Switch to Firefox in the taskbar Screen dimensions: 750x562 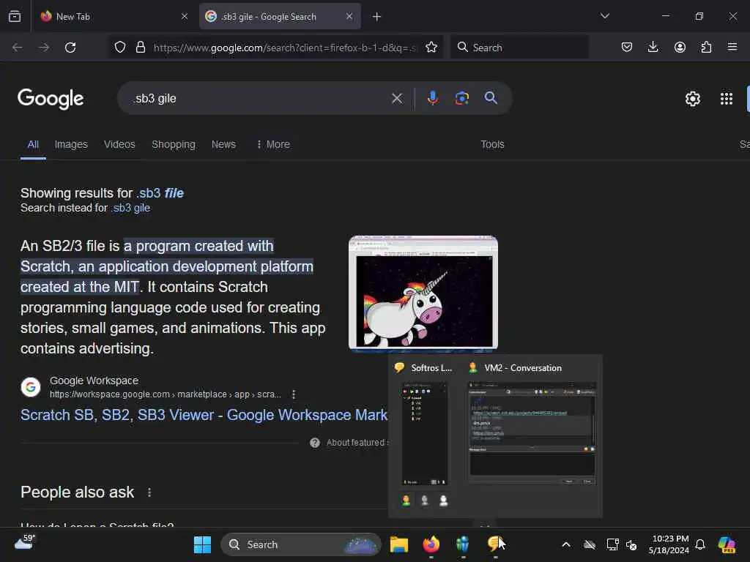431,544
